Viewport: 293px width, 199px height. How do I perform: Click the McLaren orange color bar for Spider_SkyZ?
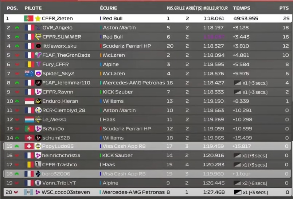click(101, 73)
